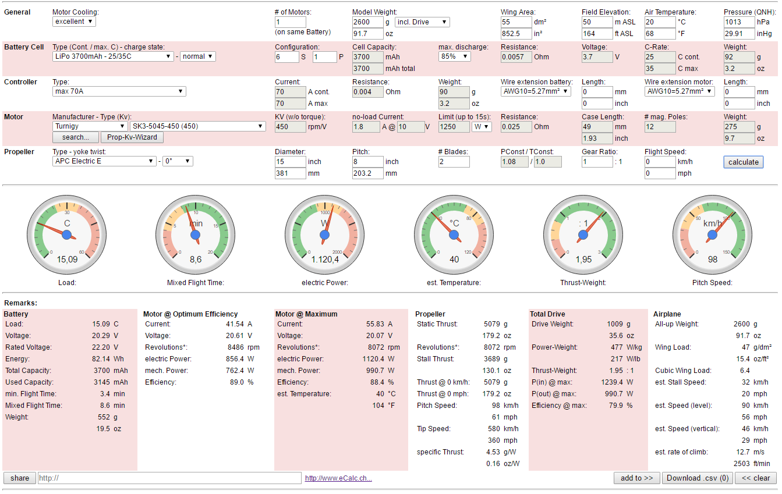The image size is (782, 494).
Task: Click the calculate button
Action: pyautogui.click(x=744, y=162)
